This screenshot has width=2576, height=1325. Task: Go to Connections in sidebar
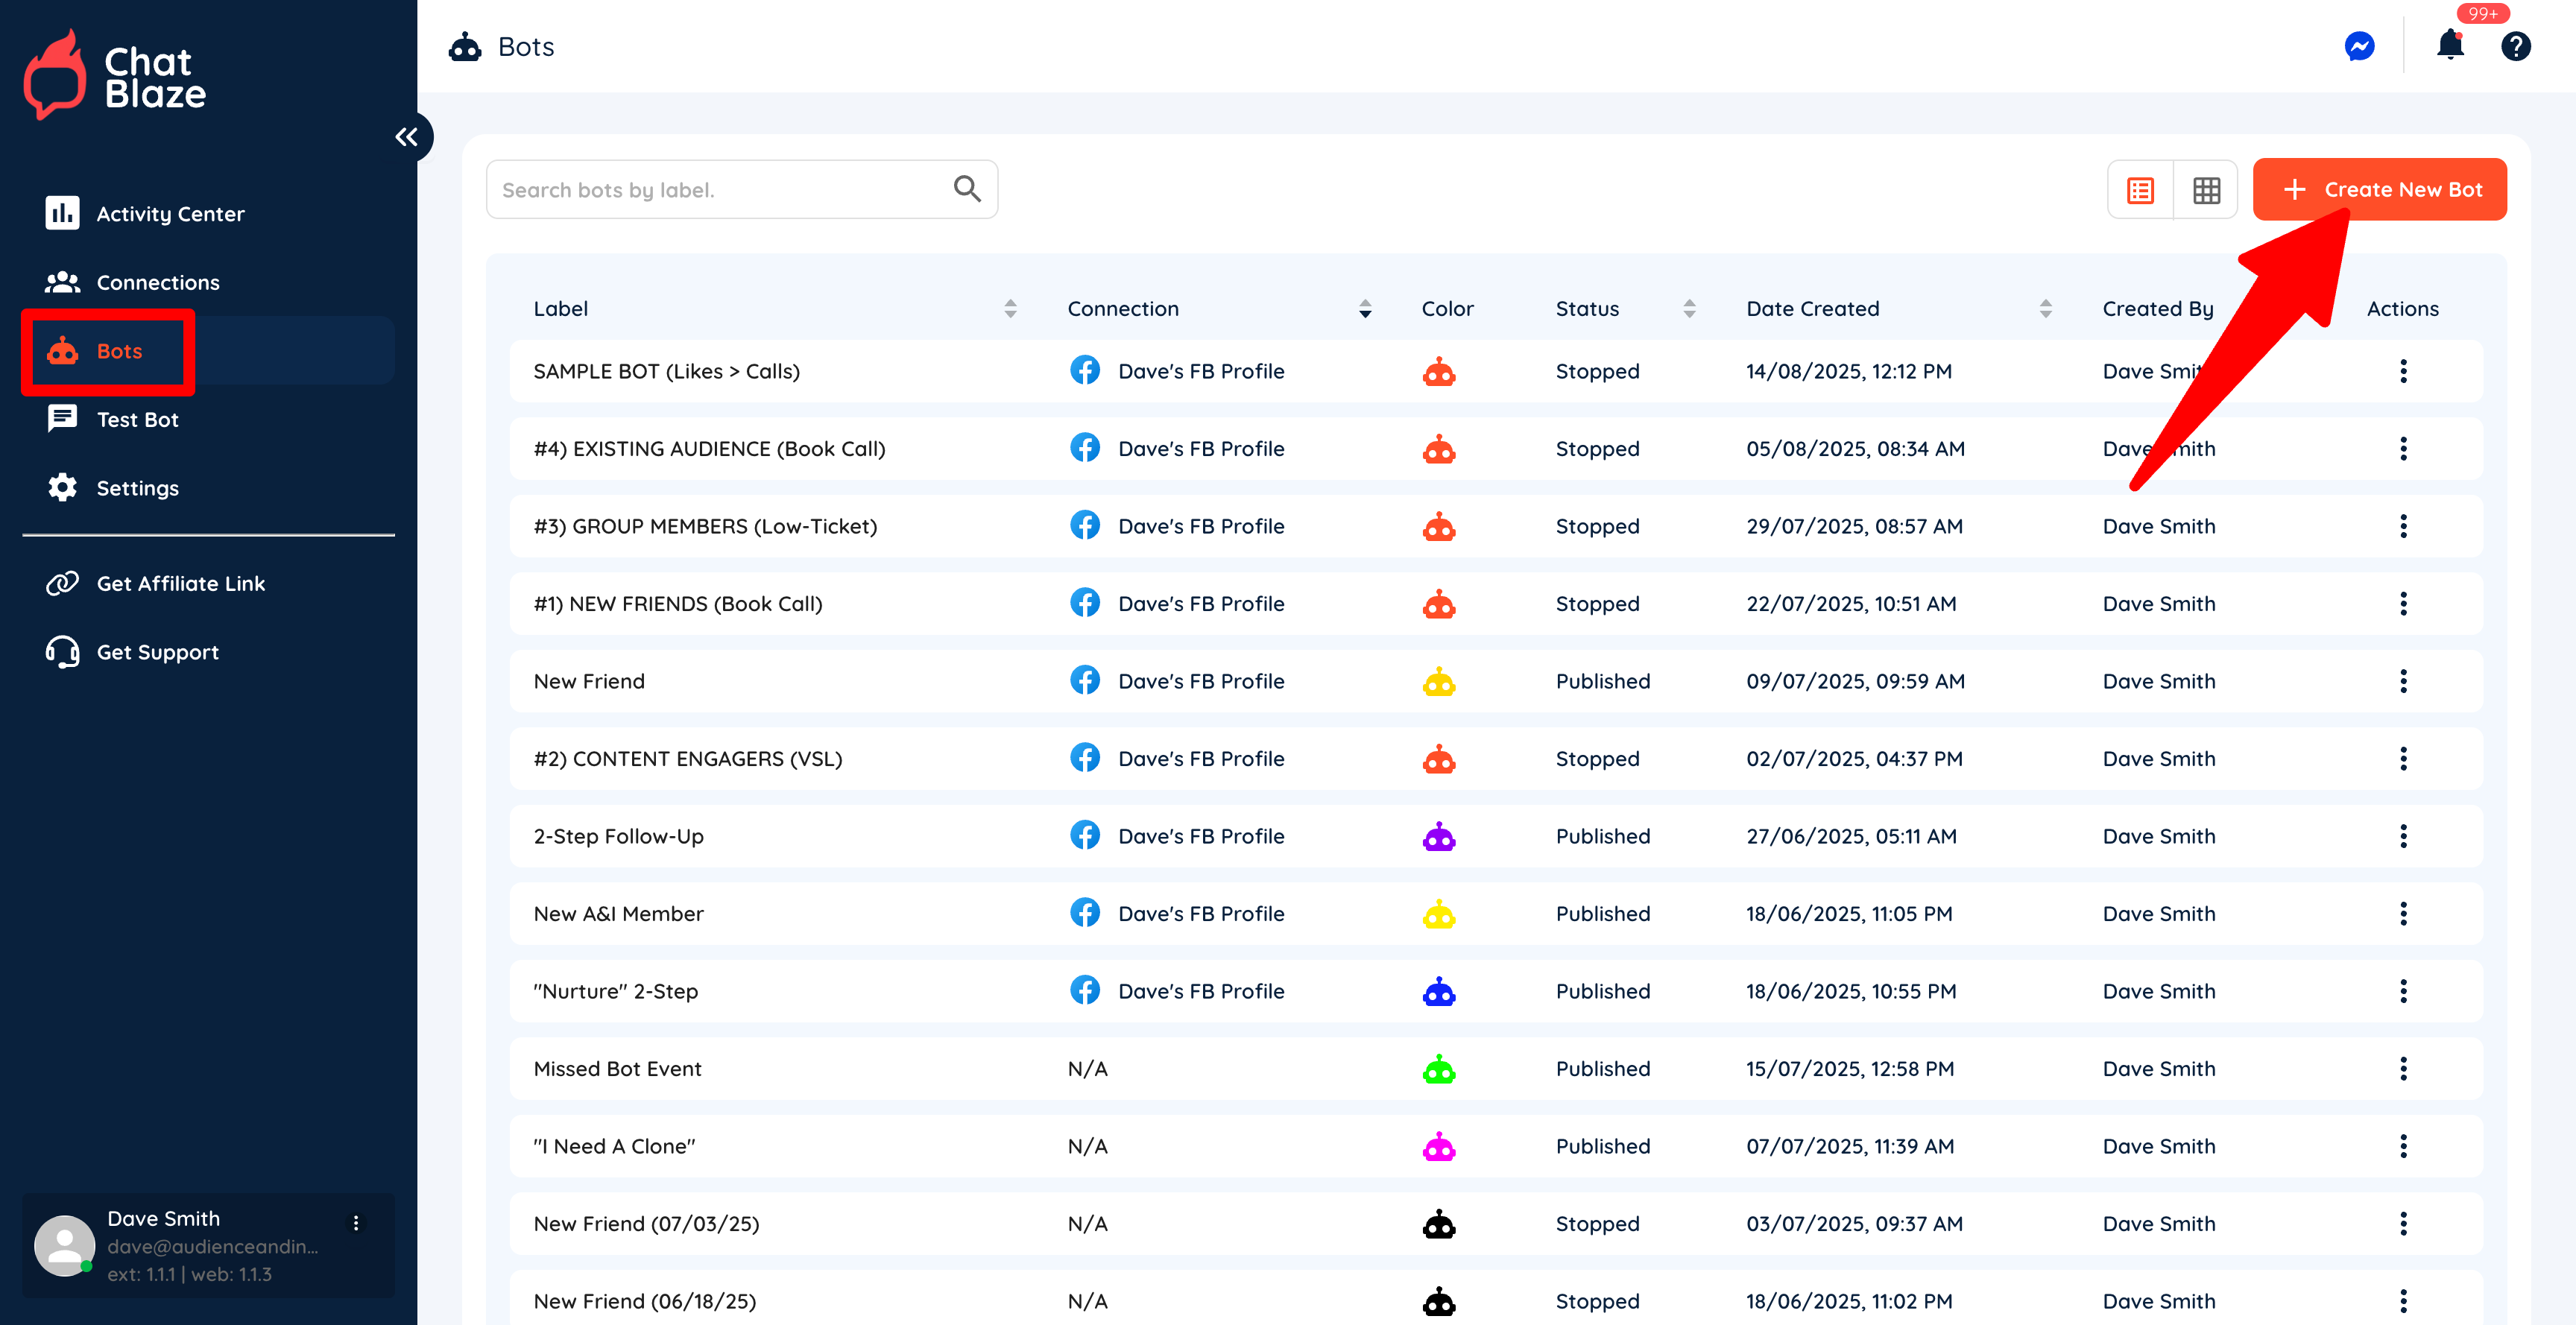tap(157, 283)
